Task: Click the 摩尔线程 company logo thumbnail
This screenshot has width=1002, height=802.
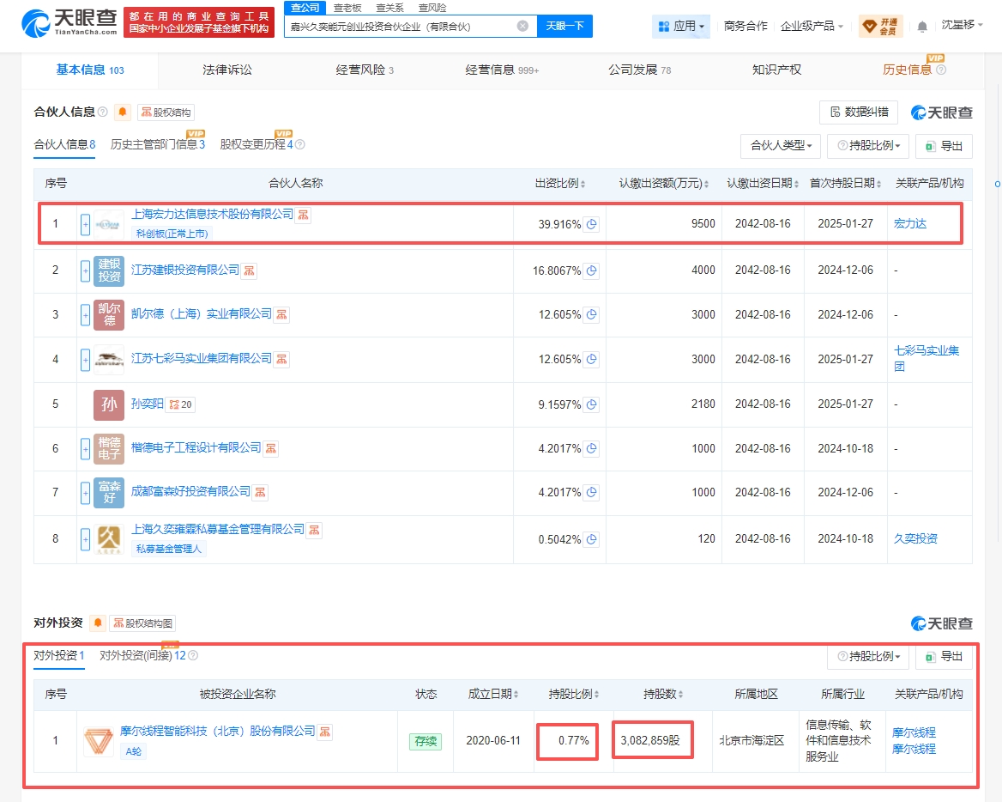Action: pos(99,741)
